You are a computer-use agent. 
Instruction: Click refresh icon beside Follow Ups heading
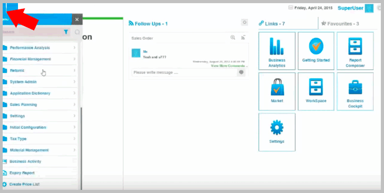pyautogui.click(x=245, y=22)
